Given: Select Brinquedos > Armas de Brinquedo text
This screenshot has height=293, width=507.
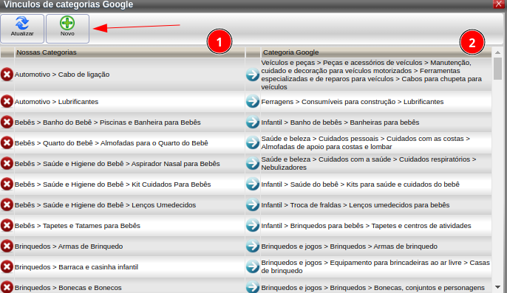Looking at the screenshot, I should [69, 247].
